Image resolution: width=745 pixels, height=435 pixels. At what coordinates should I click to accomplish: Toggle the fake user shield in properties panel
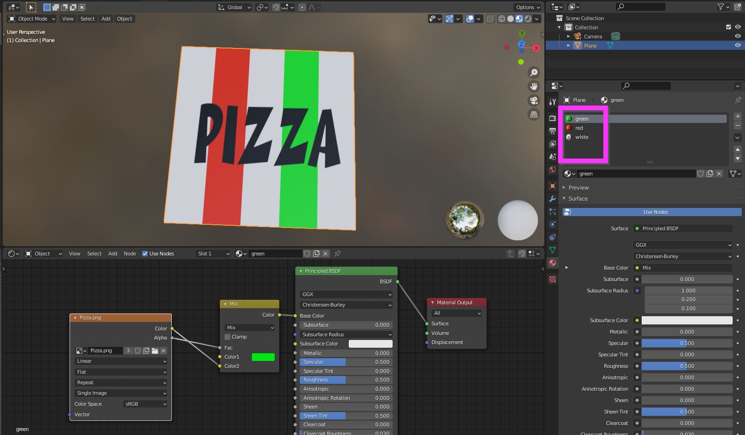click(700, 174)
